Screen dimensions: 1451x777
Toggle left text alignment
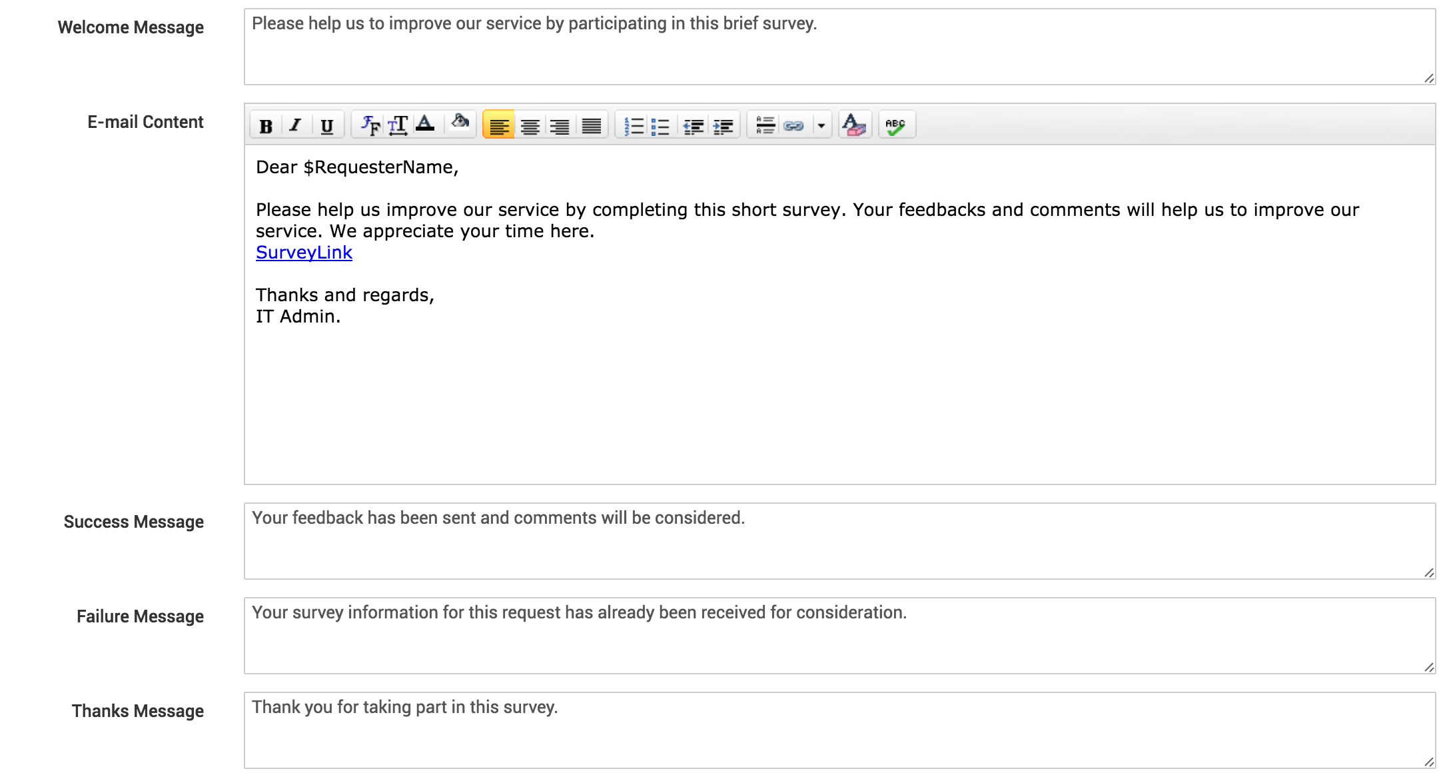498,125
